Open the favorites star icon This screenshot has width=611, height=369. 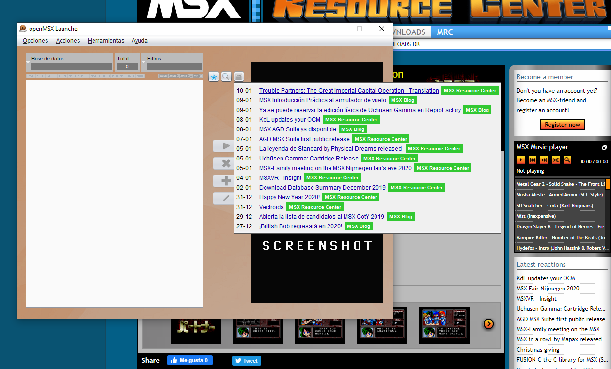pos(213,77)
